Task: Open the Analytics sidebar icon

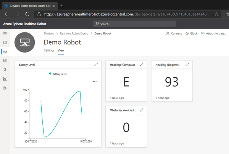Action: pyautogui.click(x=5, y=79)
